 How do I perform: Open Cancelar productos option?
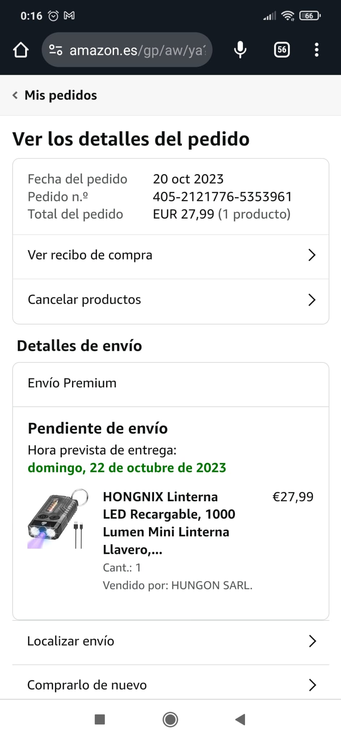(x=84, y=300)
